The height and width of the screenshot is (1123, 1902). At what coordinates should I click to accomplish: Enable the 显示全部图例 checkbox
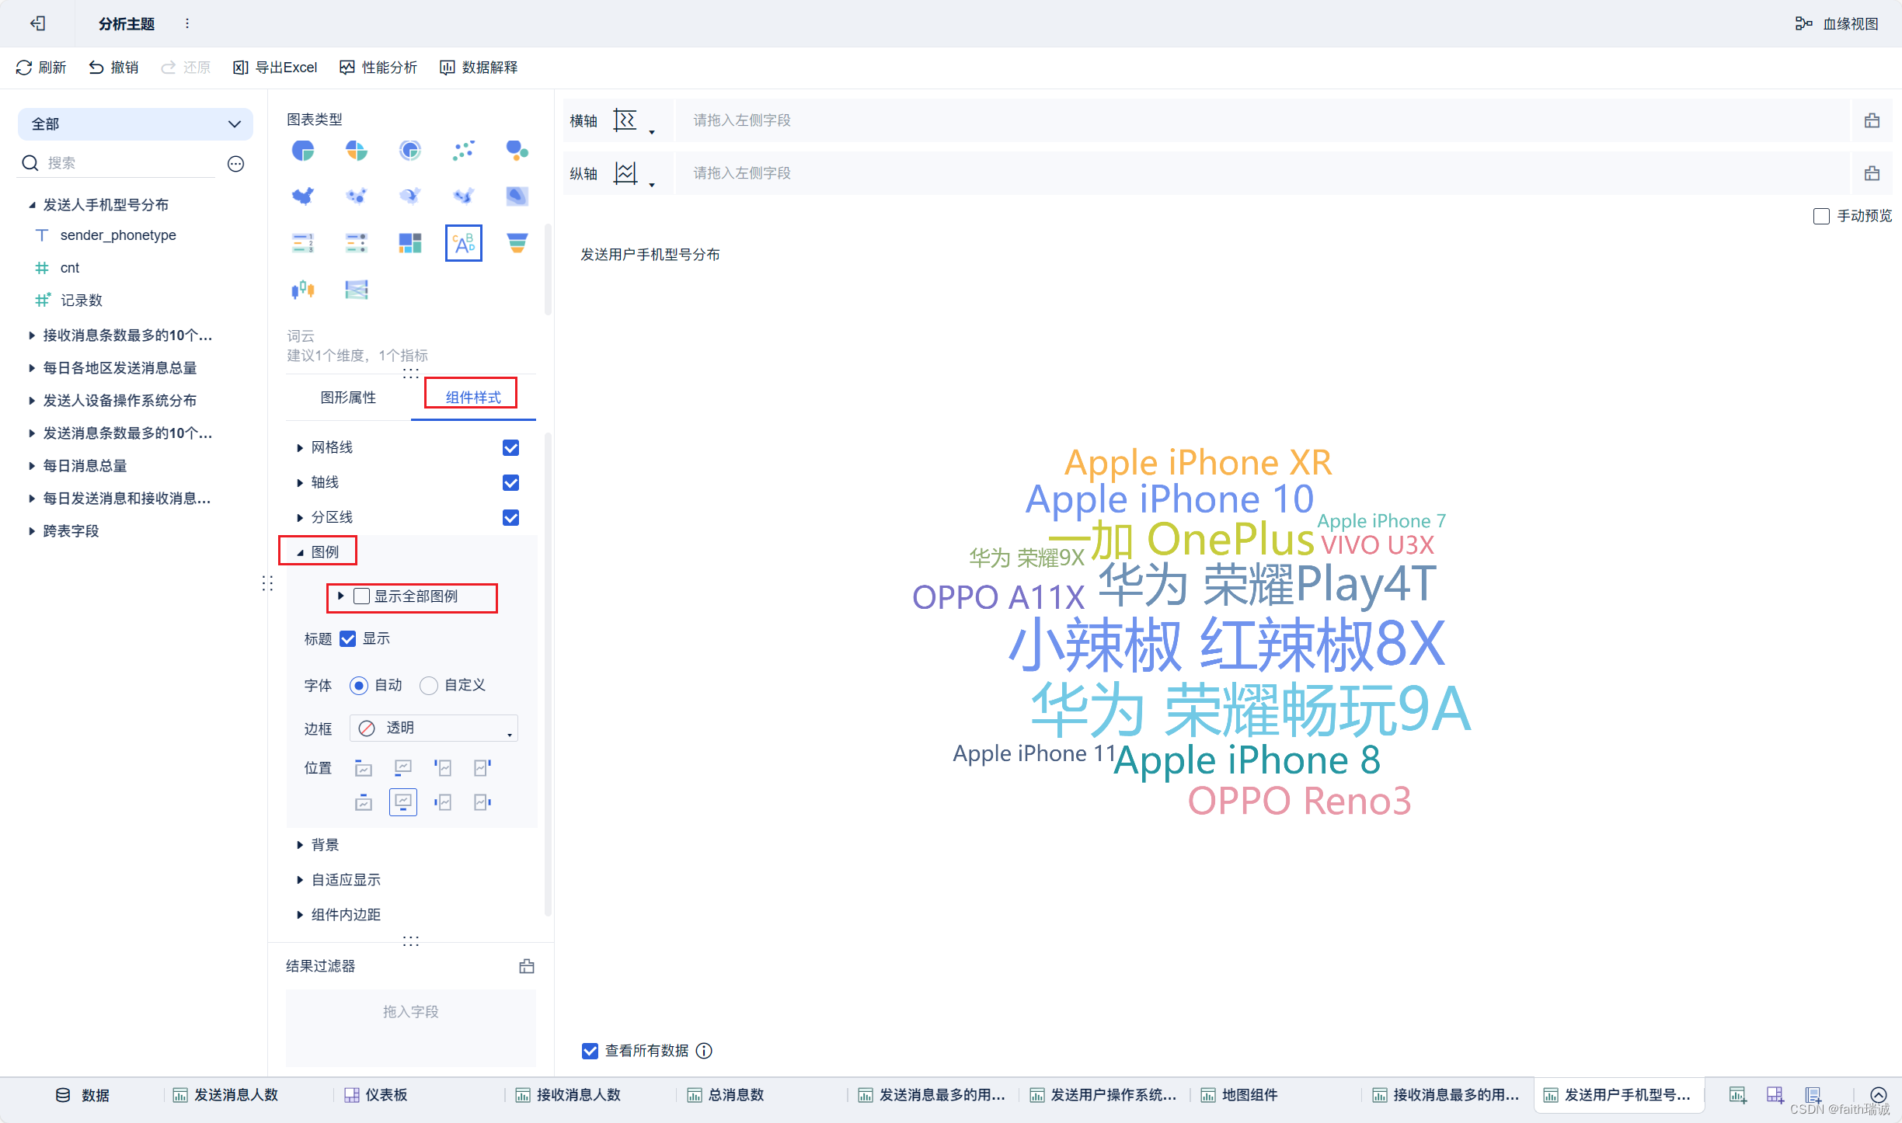click(361, 596)
